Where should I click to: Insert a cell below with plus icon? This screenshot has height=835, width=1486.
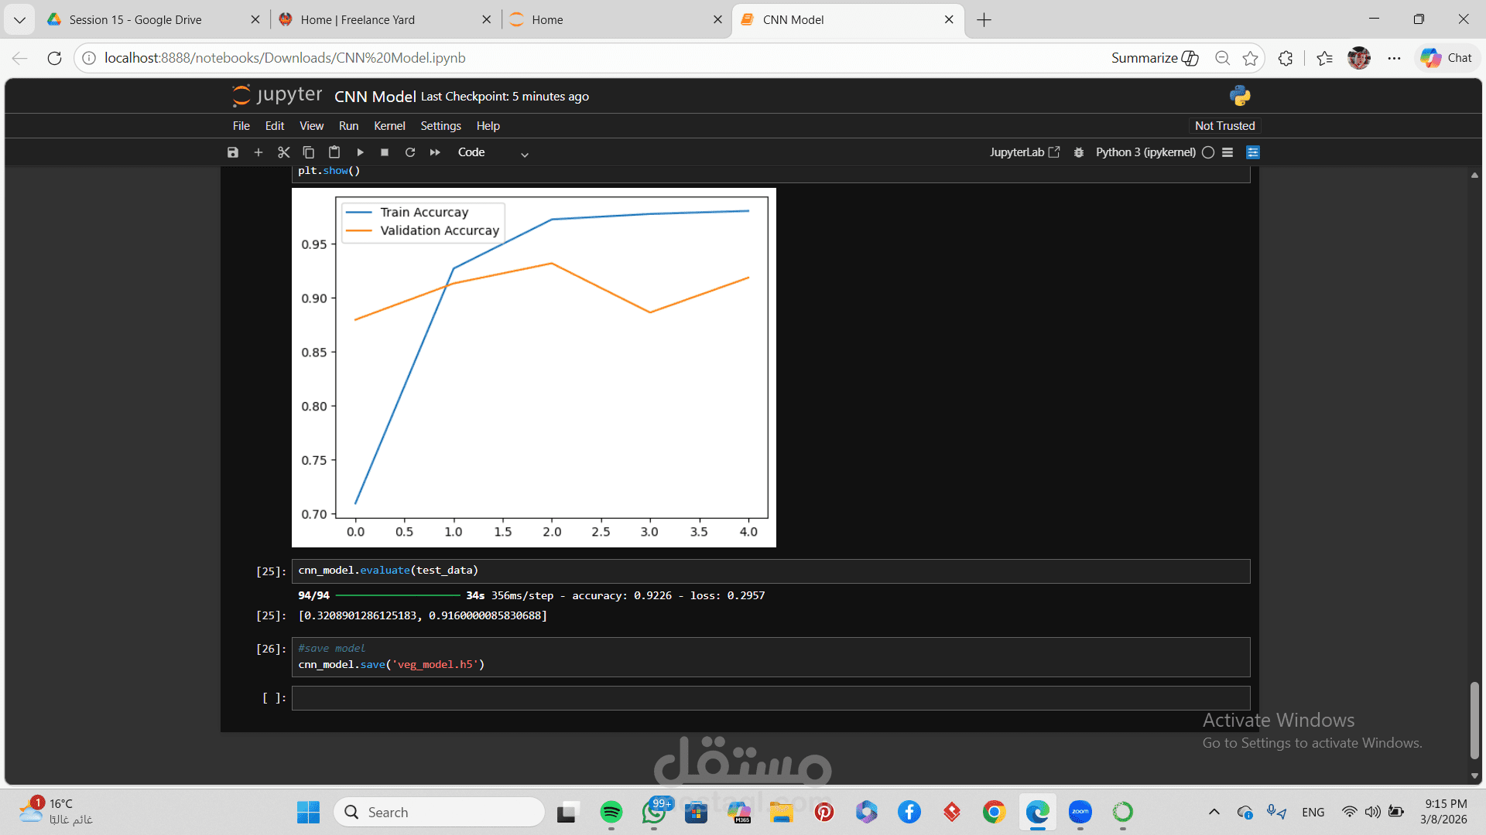click(259, 152)
